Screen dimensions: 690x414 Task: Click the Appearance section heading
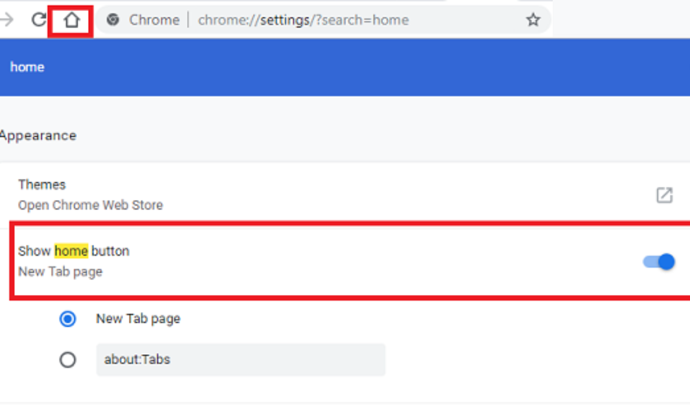pos(39,136)
